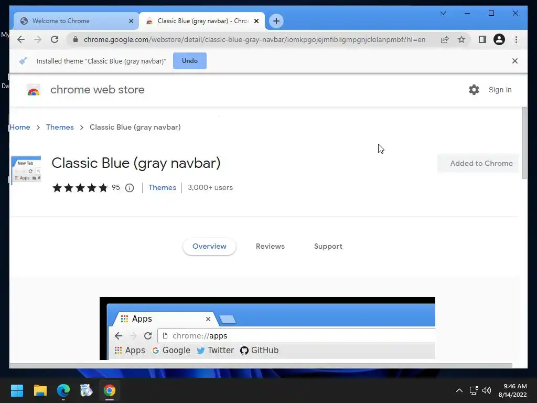Viewport: 537px width, 403px height.
Task: Click the rating count 95
Action: 116,187
